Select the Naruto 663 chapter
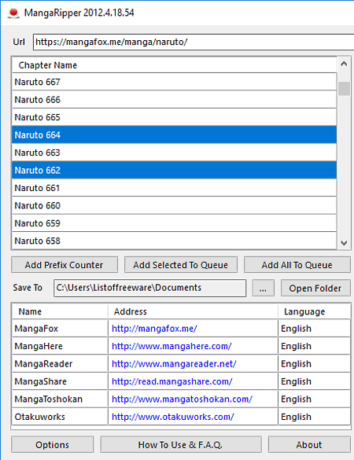The height and width of the screenshot is (460, 354). pos(174,153)
